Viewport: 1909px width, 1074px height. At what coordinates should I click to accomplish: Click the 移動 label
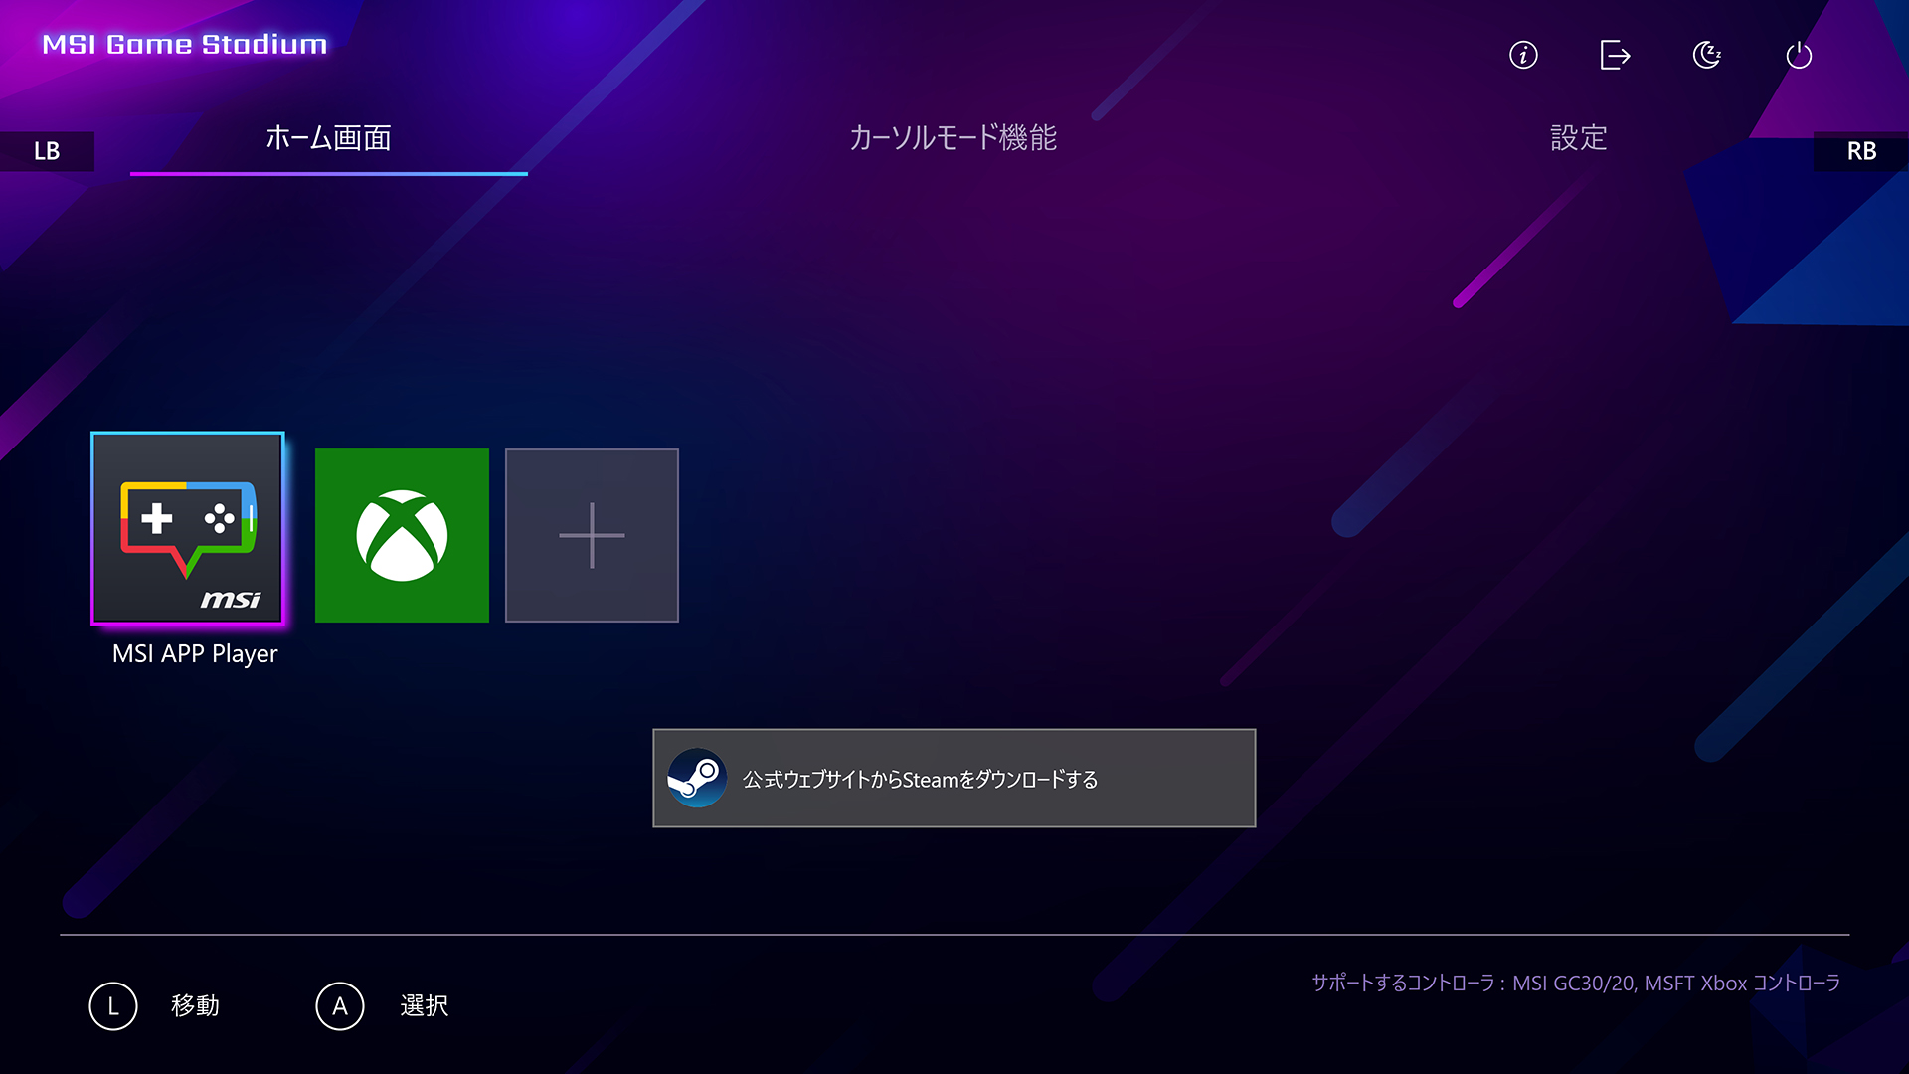click(x=195, y=1006)
